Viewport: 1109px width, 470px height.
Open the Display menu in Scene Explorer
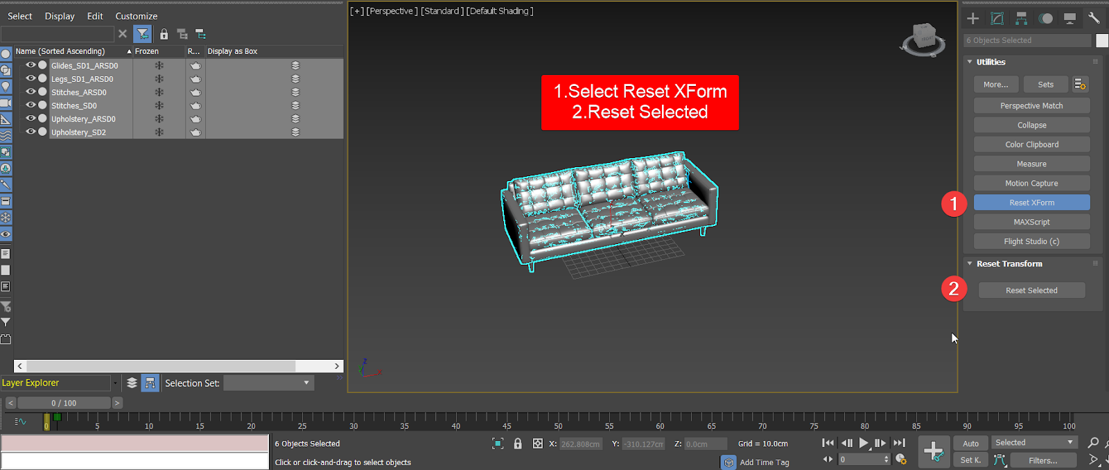pyautogui.click(x=60, y=16)
